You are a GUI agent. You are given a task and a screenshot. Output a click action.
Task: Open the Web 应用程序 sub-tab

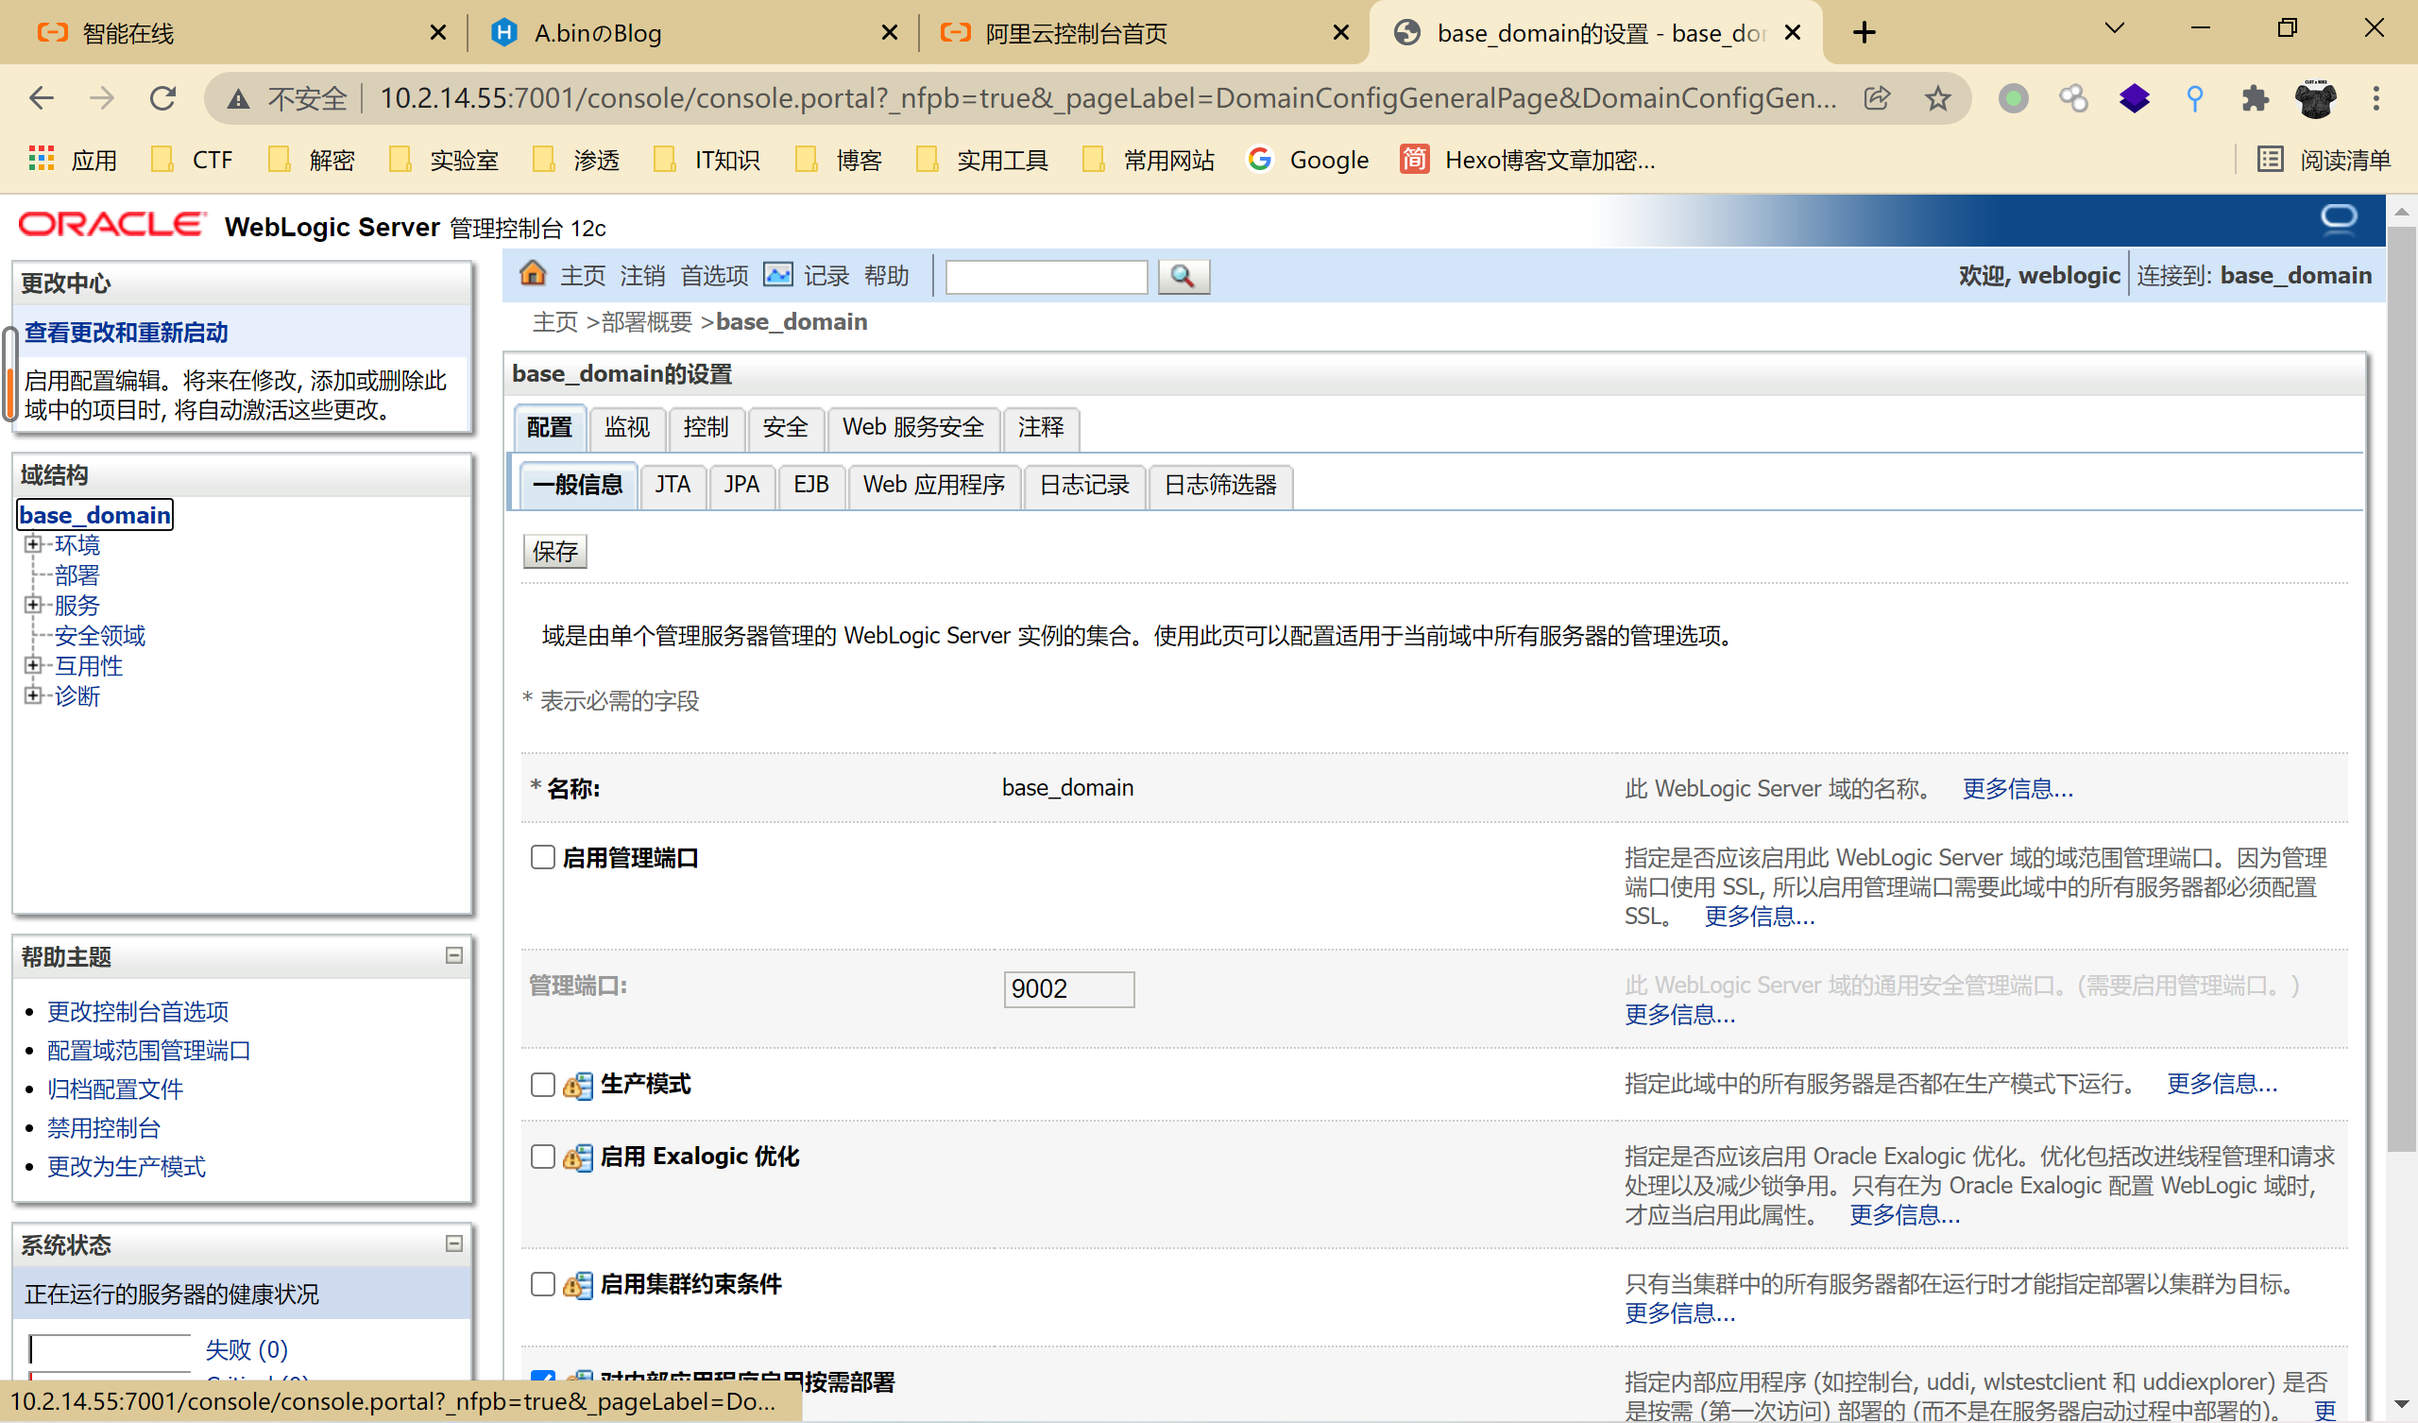click(x=932, y=485)
